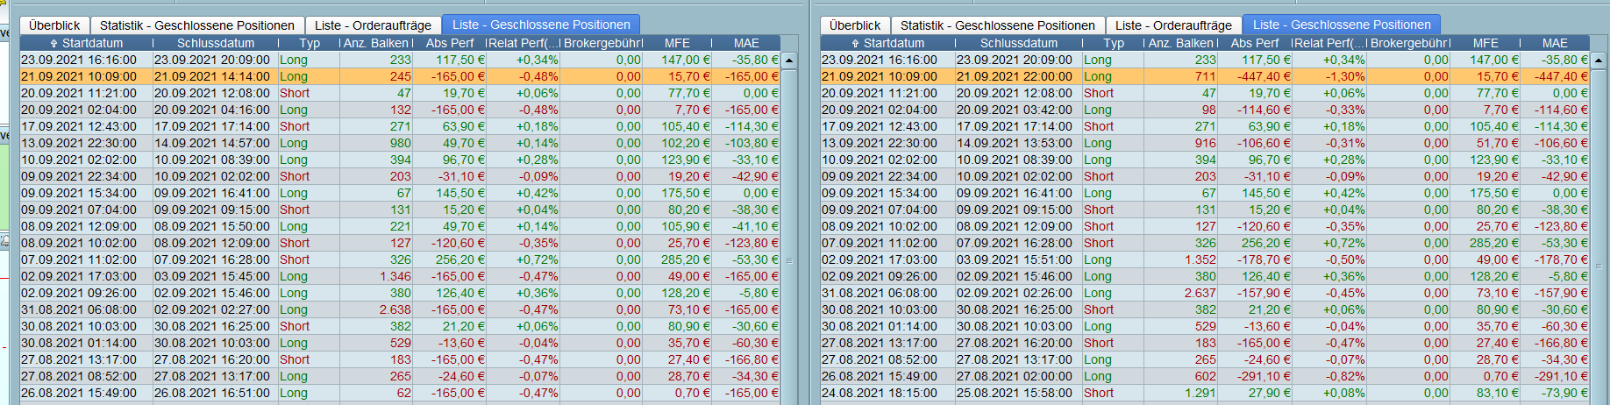Viewport: 1610px width, 405px height.
Task: Click right panel's Abs Perf column header
Action: 1255,43
